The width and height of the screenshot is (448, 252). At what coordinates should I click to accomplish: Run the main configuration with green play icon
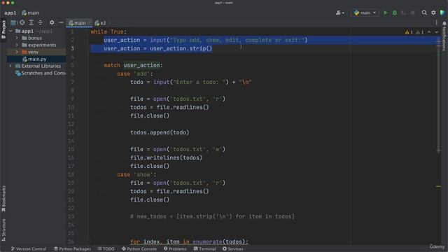[386, 13]
